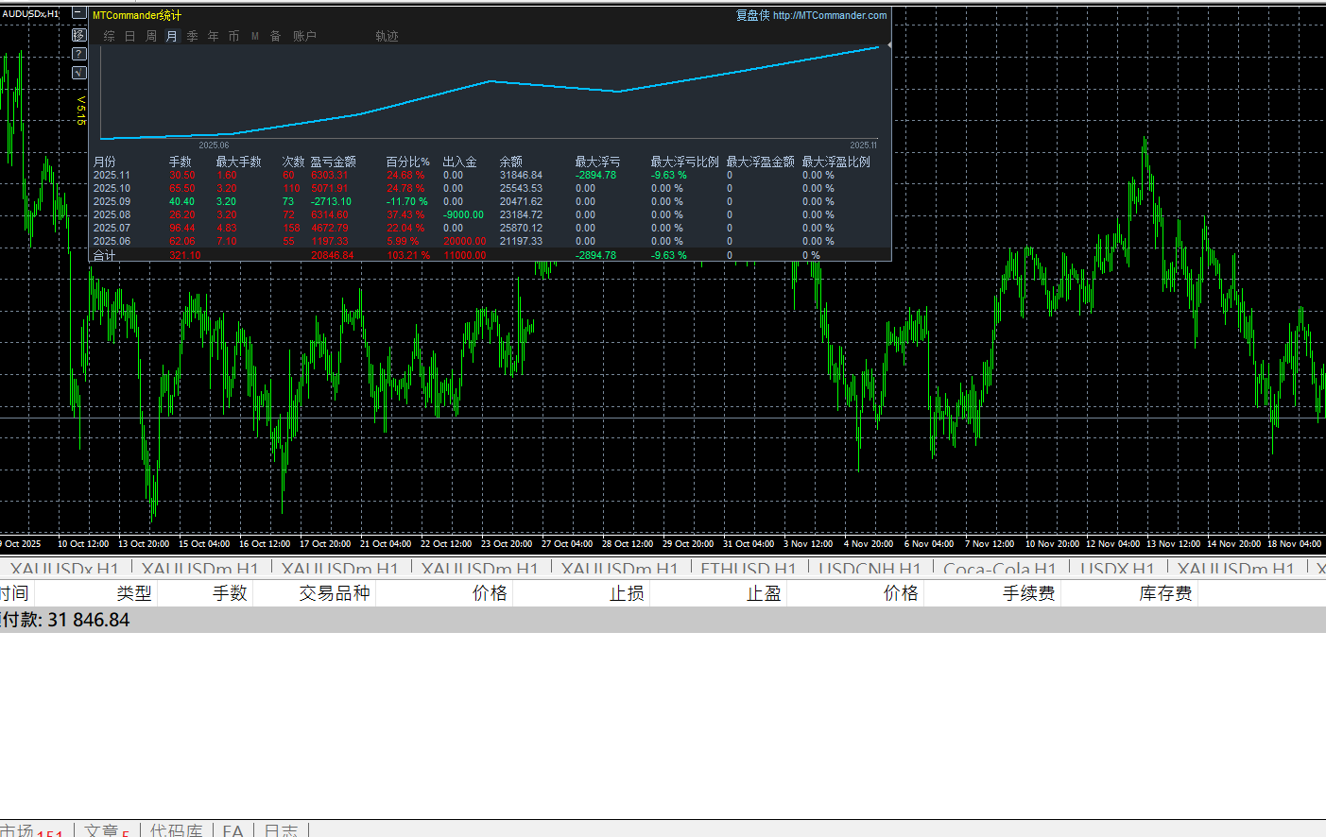Open the 复盘侠 MTCommander.com link
This screenshot has height=837, width=1326.
tap(811, 15)
